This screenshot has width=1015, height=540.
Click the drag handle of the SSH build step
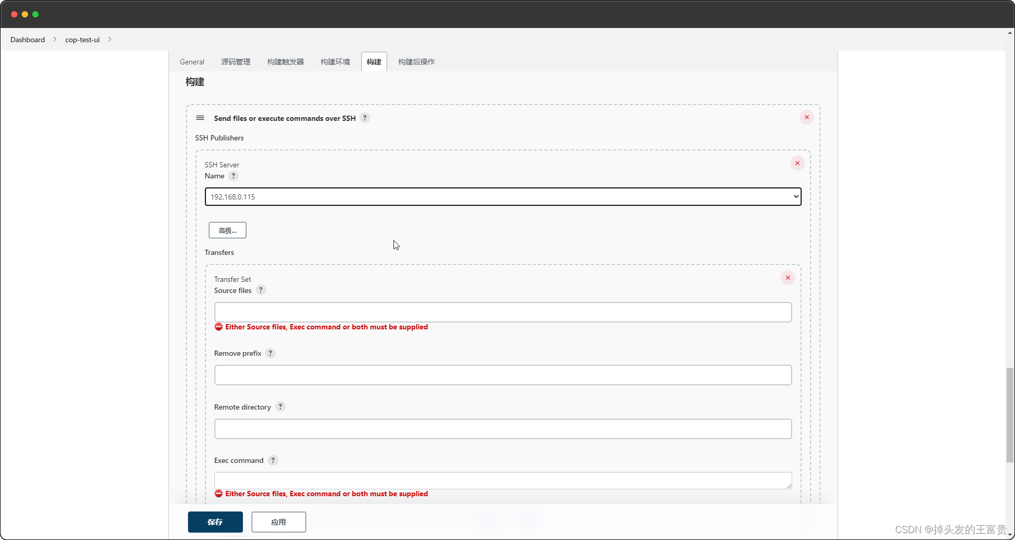tap(200, 118)
